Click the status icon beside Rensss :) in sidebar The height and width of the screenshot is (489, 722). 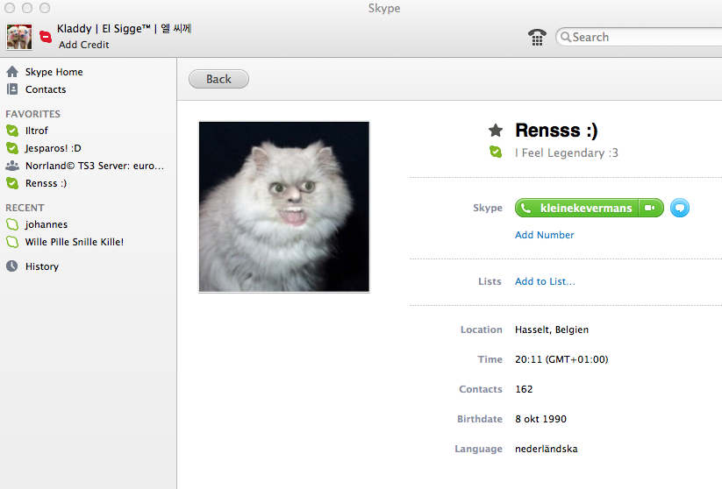pyautogui.click(x=12, y=183)
